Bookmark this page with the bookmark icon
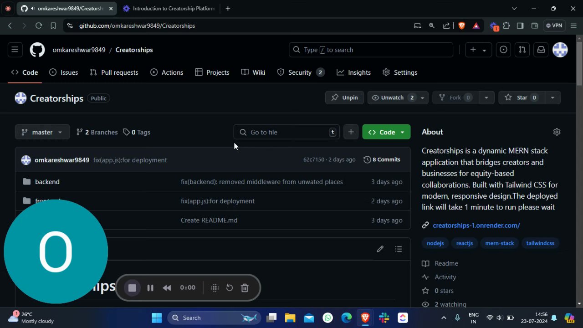Viewport: 583px width, 328px height. point(53,26)
